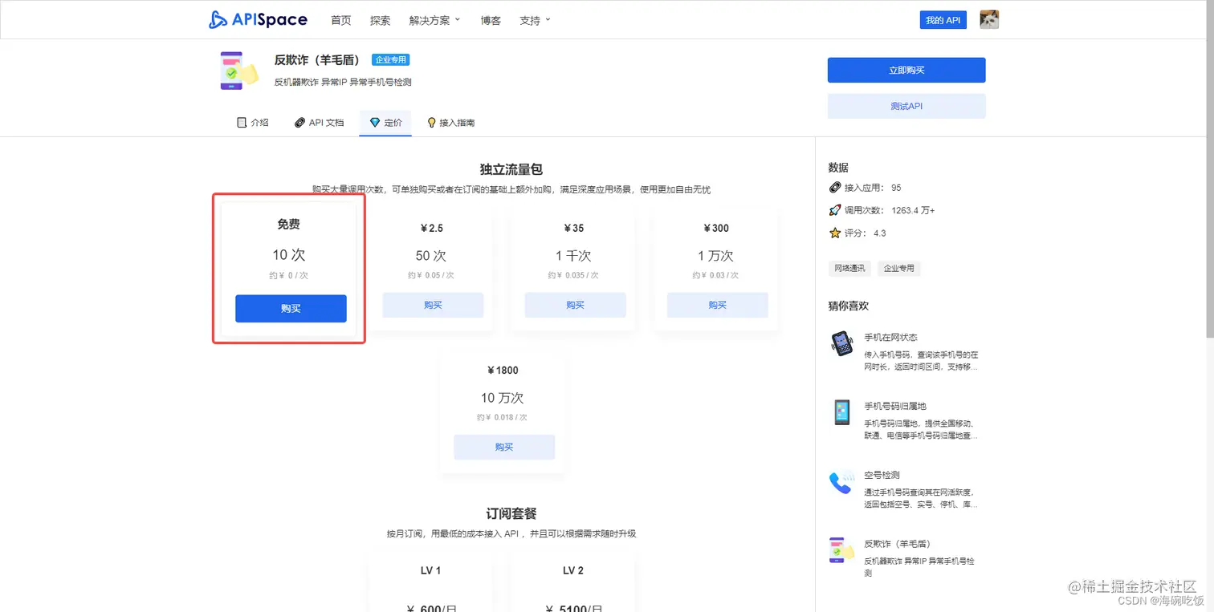The width and height of the screenshot is (1214, 612).
Task: Click the 反欺诈（羊毛盾）icon in 猜你喜欢
Action: click(x=841, y=549)
